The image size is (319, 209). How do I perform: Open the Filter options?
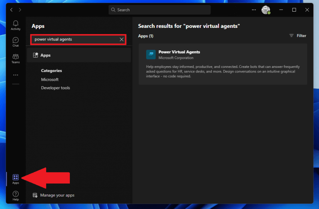click(298, 36)
